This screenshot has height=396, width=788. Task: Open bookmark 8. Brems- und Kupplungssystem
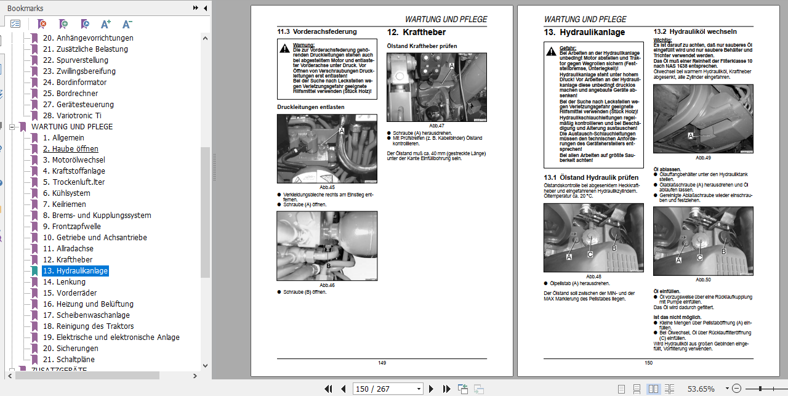(97, 216)
